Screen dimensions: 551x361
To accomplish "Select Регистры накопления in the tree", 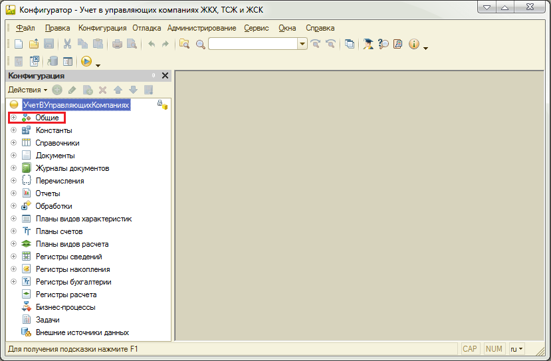I will click(72, 269).
